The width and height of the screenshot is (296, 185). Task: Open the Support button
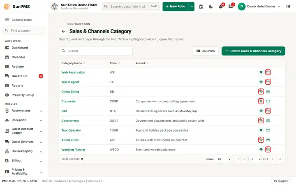click(281, 181)
